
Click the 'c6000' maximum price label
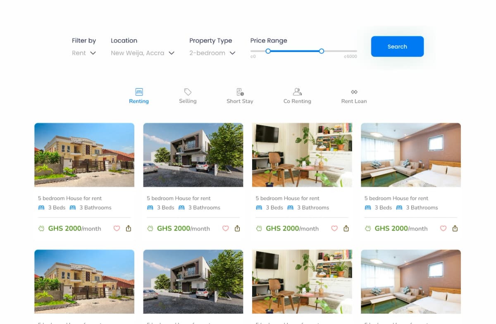(x=351, y=57)
